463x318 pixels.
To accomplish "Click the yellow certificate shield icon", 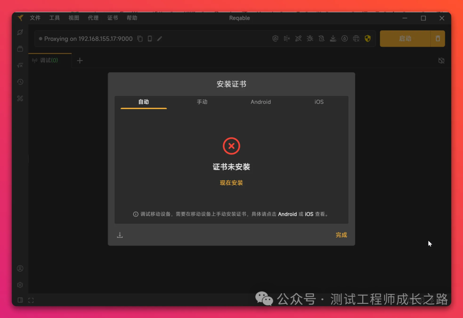I will (368, 39).
